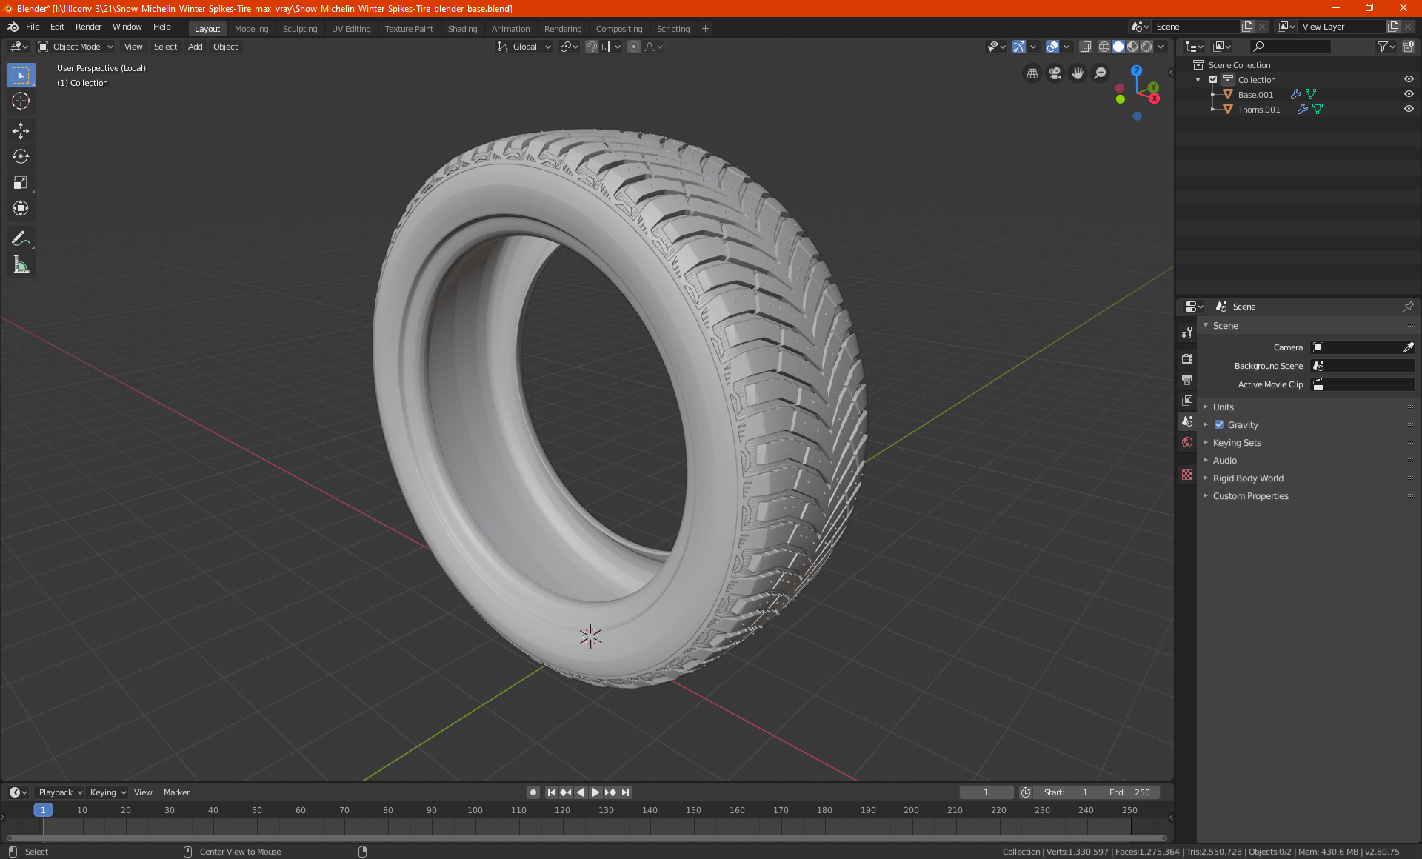
Task: Expand the Units panel
Action: click(x=1223, y=407)
